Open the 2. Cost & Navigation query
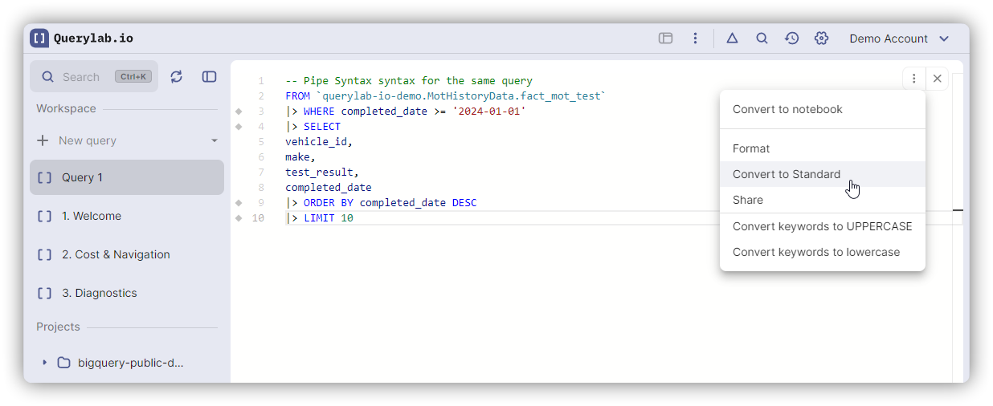993x406 pixels. point(116,254)
